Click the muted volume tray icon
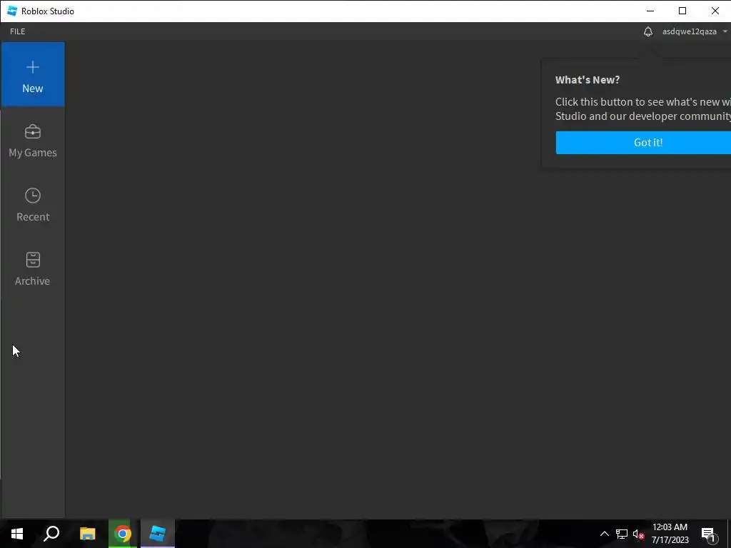 point(638,534)
